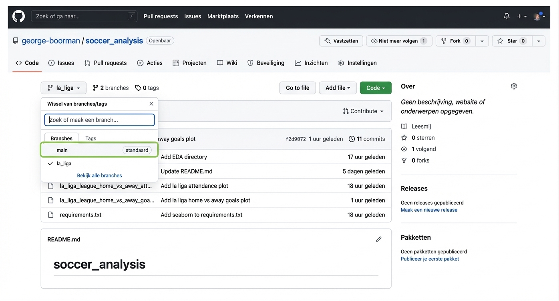This screenshot has height=301, width=559.
Task: Star the repository with Ster button
Action: tap(512, 41)
